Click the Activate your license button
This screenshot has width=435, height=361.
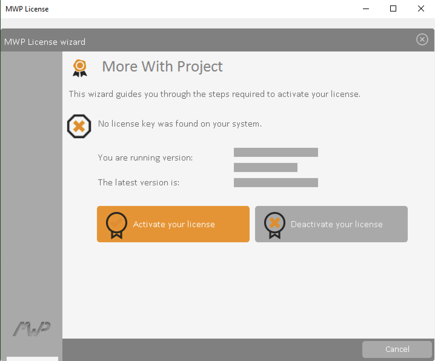pyautogui.click(x=173, y=224)
